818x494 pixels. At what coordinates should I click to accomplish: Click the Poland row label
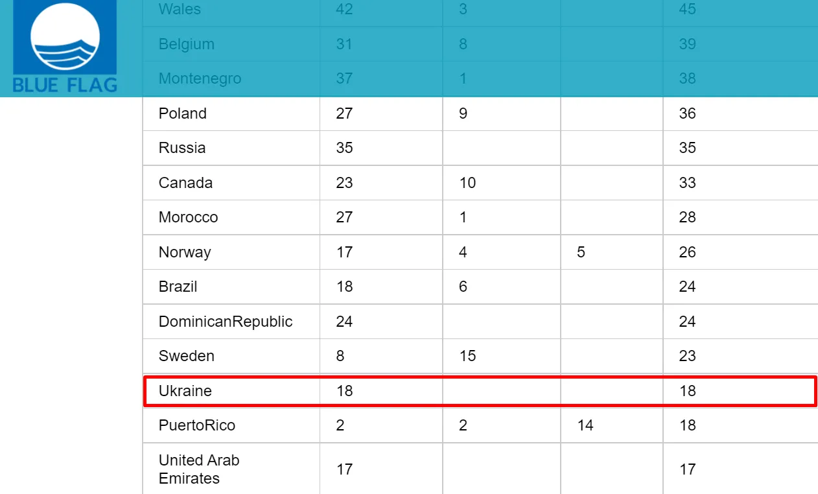point(183,113)
